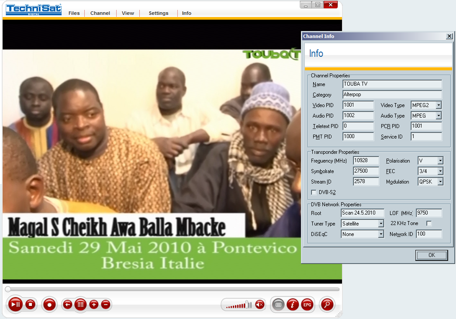Open the View menu
456x319 pixels.
tap(128, 13)
